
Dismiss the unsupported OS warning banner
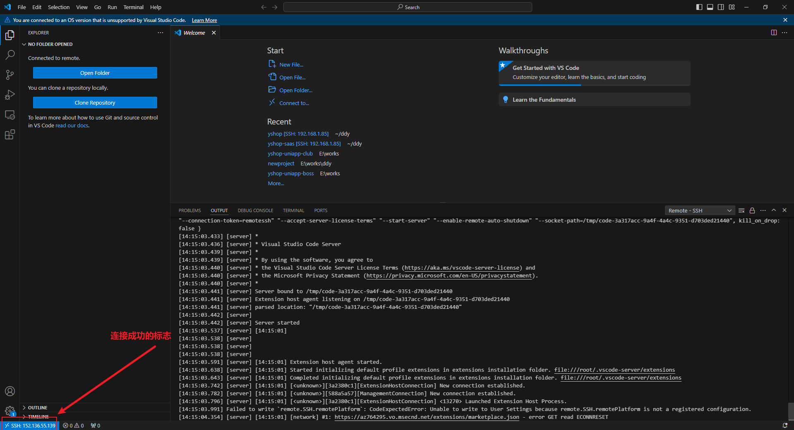pyautogui.click(x=785, y=20)
